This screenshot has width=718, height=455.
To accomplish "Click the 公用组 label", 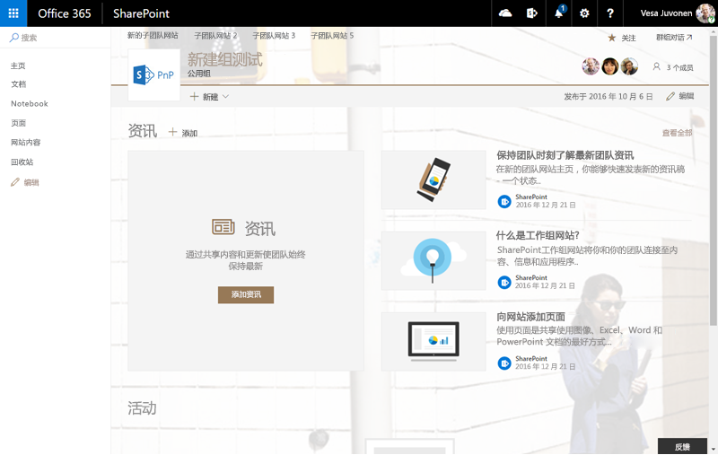I will [198, 74].
